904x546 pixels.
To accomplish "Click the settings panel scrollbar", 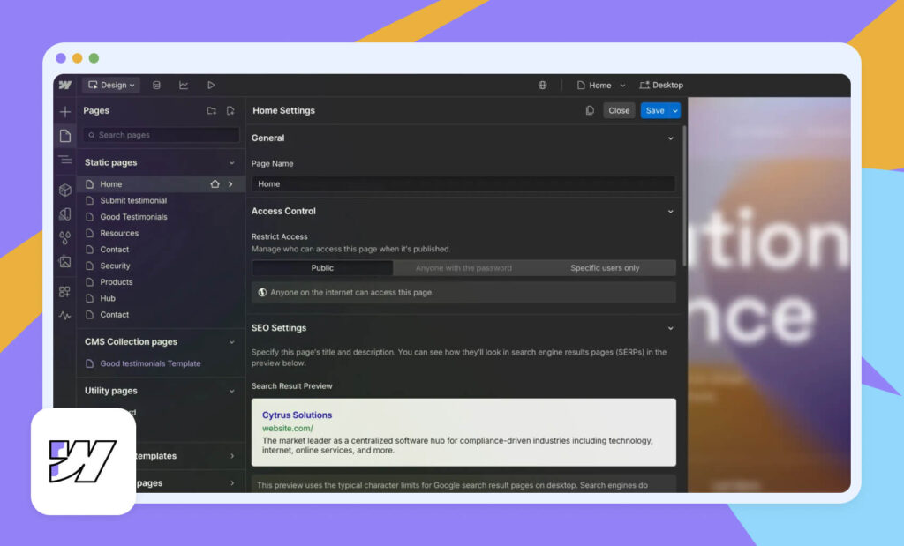I will [684, 196].
